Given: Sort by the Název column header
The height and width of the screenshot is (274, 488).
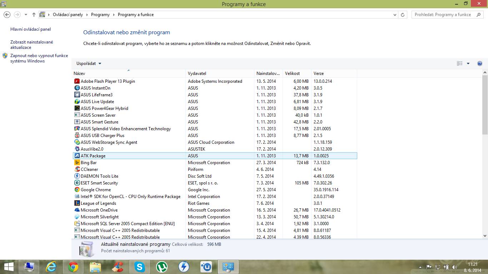Looking at the screenshot, I should [129, 73].
